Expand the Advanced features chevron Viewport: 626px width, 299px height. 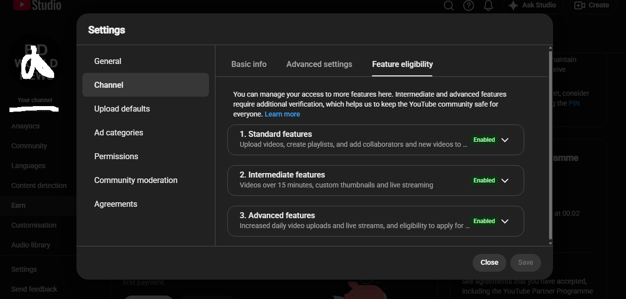[505, 221]
